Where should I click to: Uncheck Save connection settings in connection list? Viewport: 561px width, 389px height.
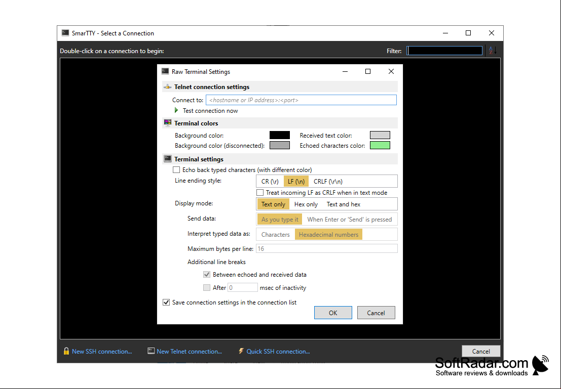(166, 302)
